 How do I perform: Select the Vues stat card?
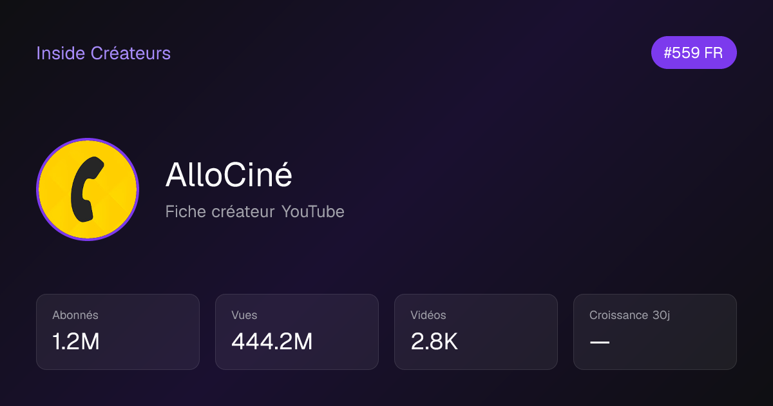click(x=297, y=332)
